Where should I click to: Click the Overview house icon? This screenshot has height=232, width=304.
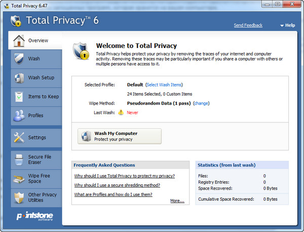[19, 40]
